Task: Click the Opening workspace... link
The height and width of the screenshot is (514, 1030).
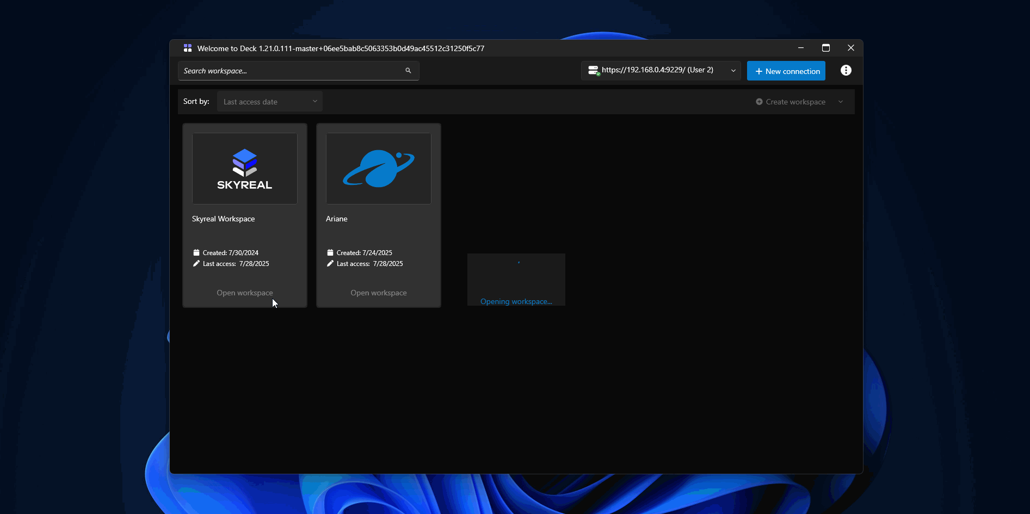Action: [515, 301]
